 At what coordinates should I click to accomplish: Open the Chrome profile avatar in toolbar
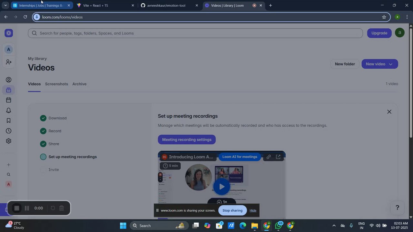point(398,17)
